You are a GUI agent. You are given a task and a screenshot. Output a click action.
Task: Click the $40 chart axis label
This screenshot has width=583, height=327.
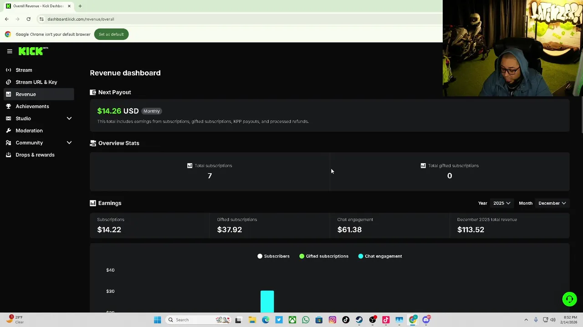[x=110, y=270]
